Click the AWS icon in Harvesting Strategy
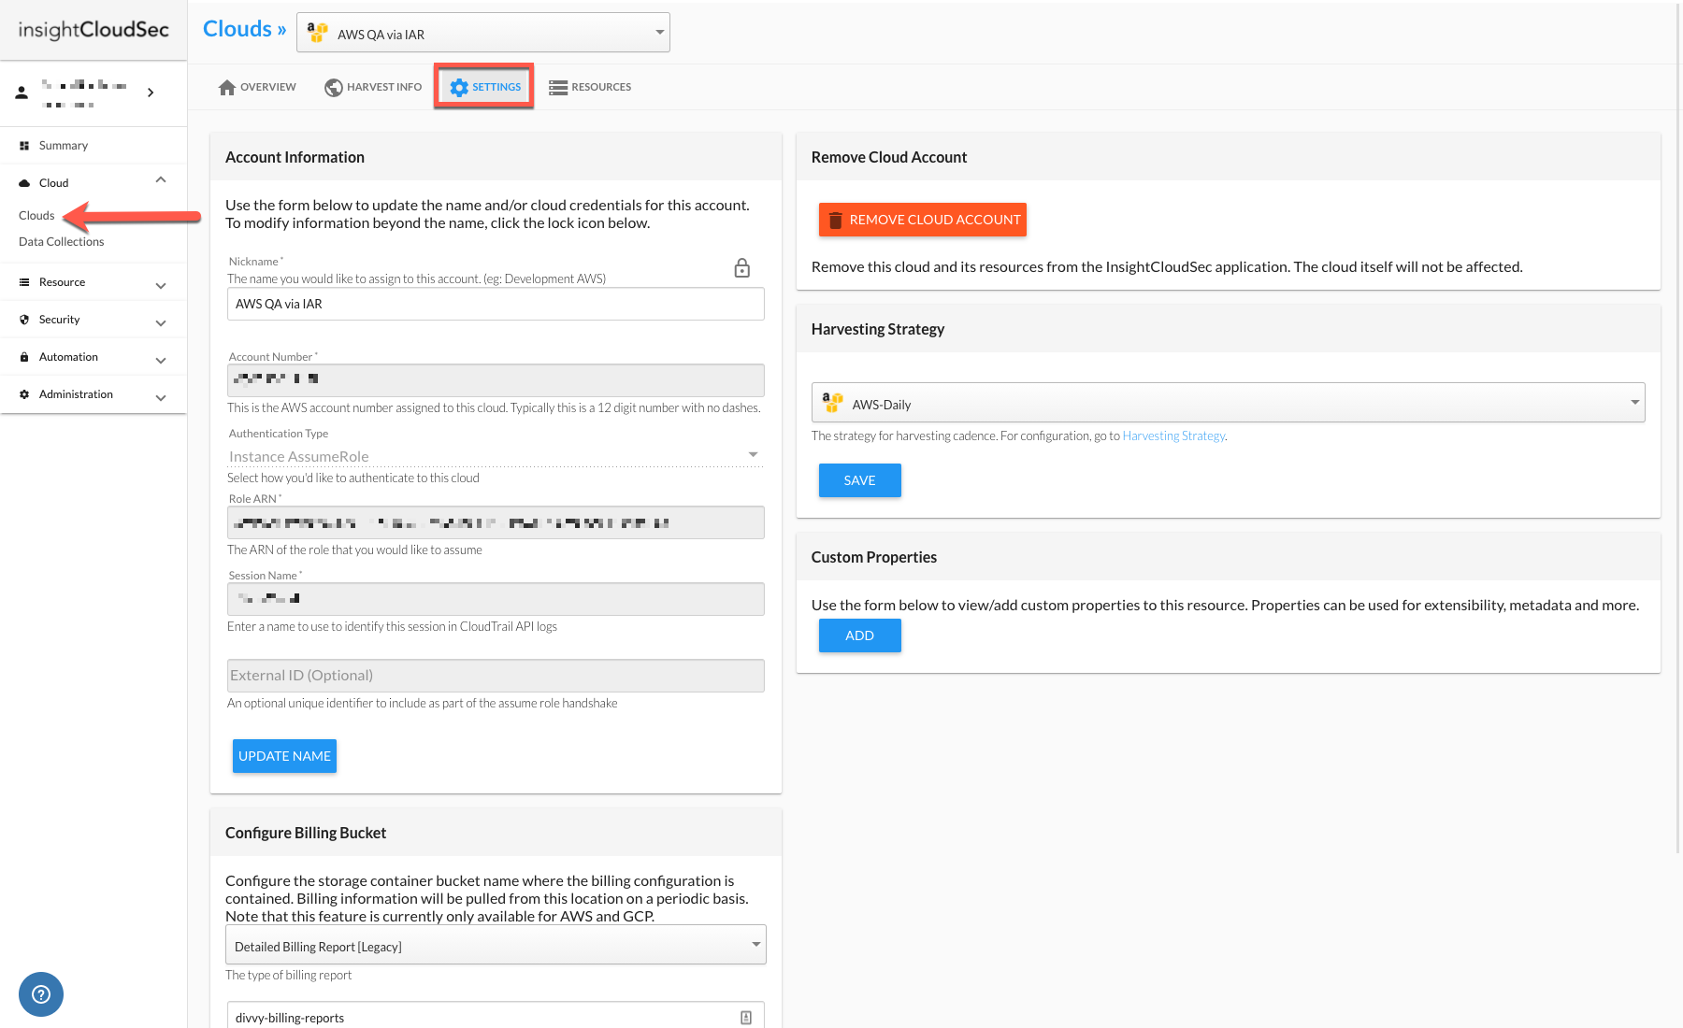Viewport: 1683px width, 1028px height. tap(832, 403)
